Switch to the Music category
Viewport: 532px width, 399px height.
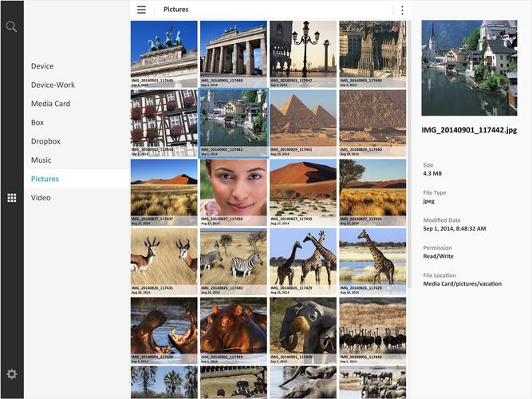41,160
